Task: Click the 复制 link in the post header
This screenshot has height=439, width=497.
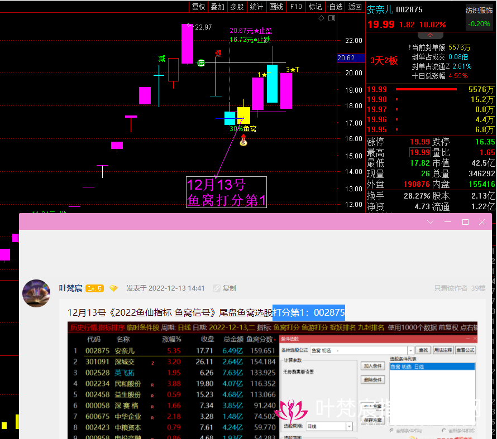Action: coord(229,288)
